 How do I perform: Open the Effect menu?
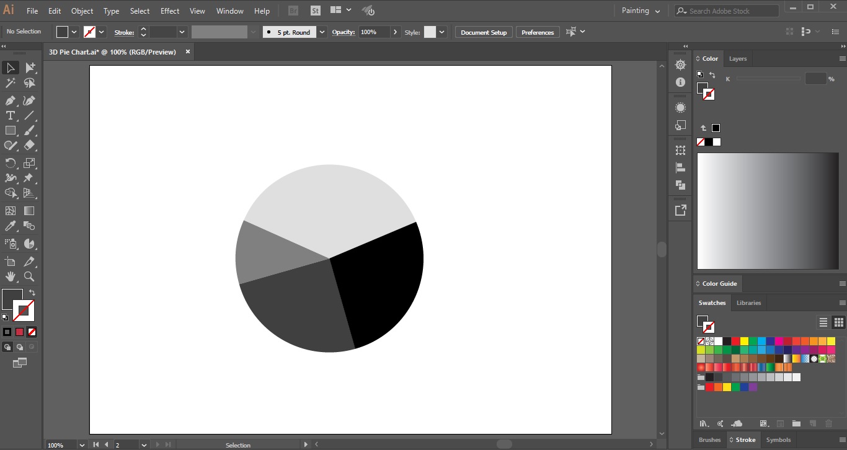169,11
